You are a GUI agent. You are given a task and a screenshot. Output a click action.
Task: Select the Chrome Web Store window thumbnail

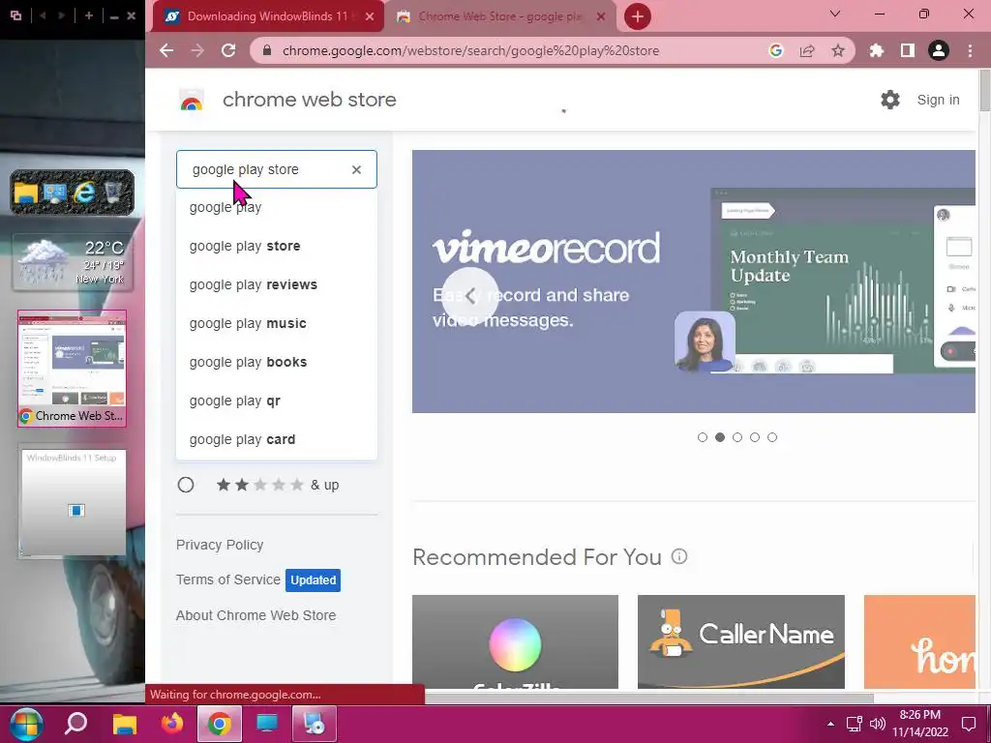(72, 369)
